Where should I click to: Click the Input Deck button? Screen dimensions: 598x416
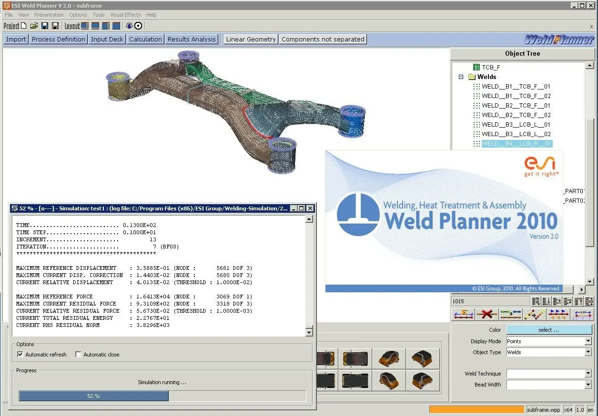pos(107,39)
